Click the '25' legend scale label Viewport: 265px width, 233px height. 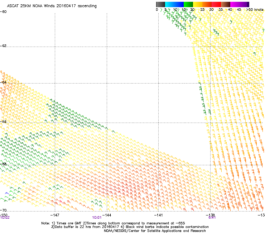[x=202, y=10]
